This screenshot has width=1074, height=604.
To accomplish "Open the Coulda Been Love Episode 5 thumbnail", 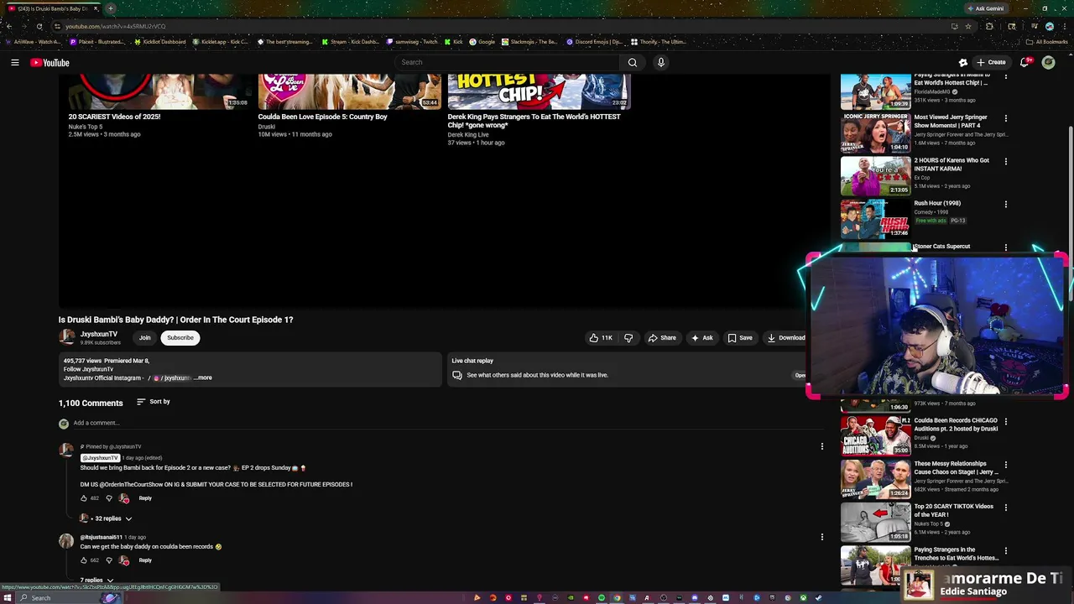I will pyautogui.click(x=349, y=91).
